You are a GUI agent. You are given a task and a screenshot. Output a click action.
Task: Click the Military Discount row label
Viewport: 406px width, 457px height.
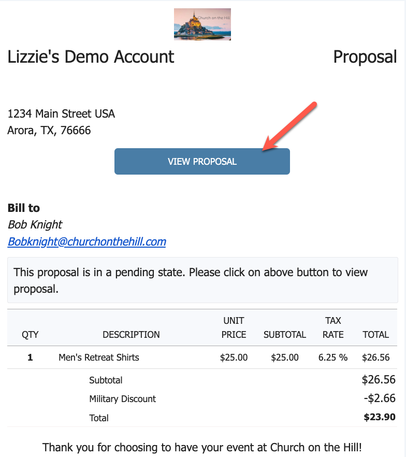coord(122,399)
